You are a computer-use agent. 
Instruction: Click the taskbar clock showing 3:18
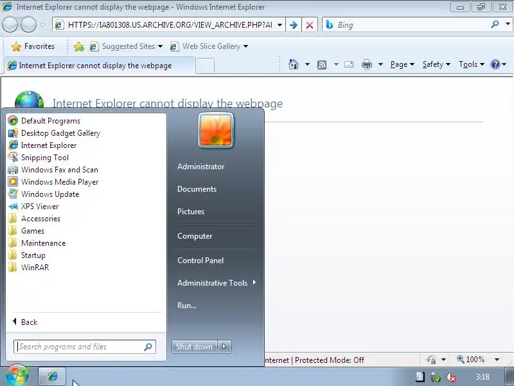tap(483, 377)
